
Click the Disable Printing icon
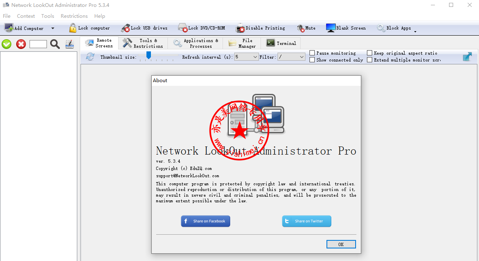(x=240, y=28)
